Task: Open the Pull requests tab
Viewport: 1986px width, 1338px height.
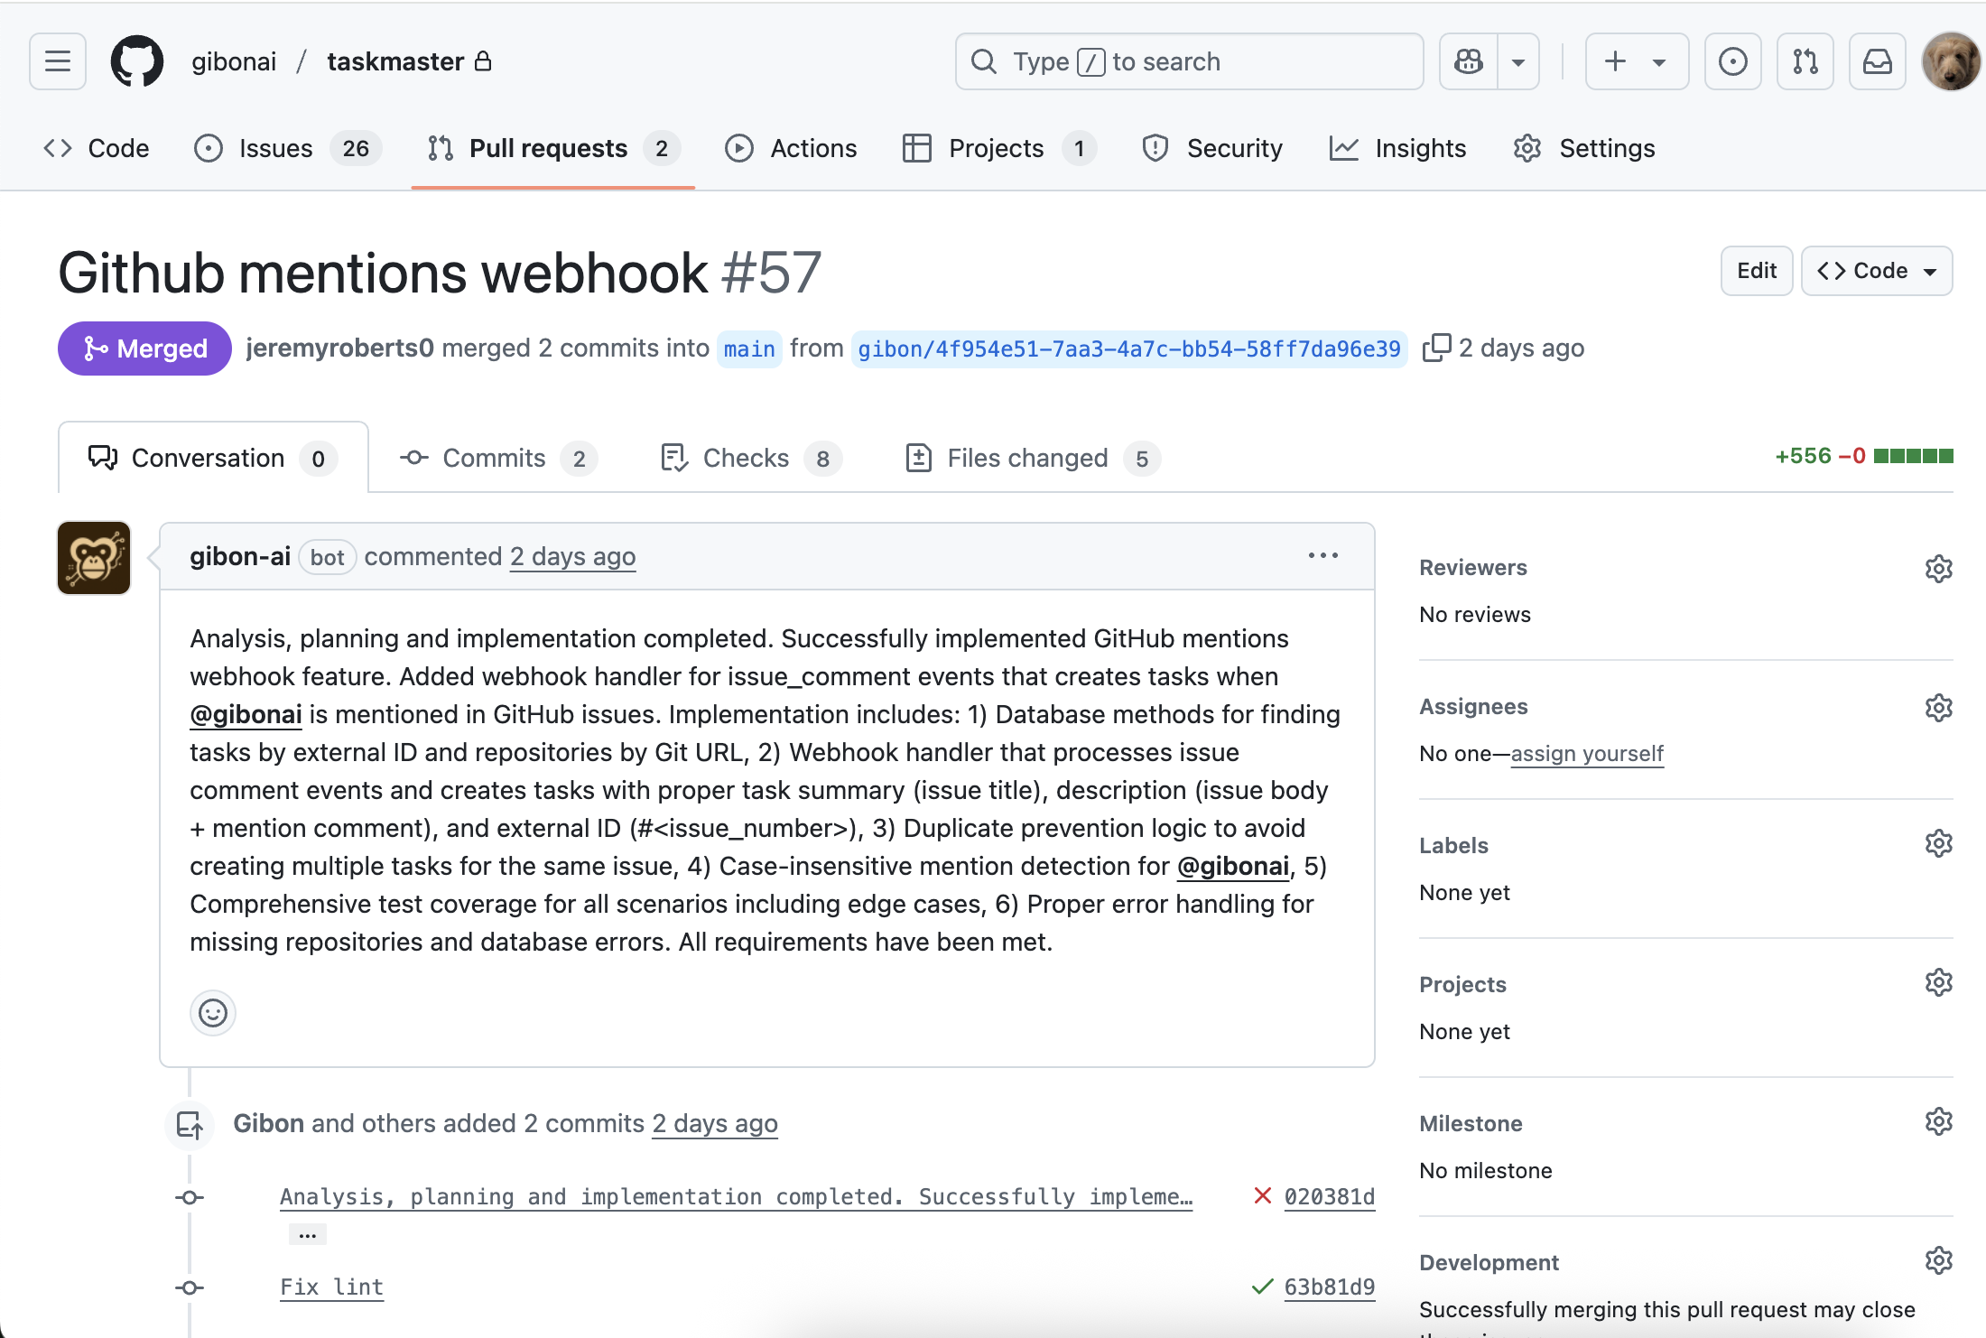Action: point(553,148)
